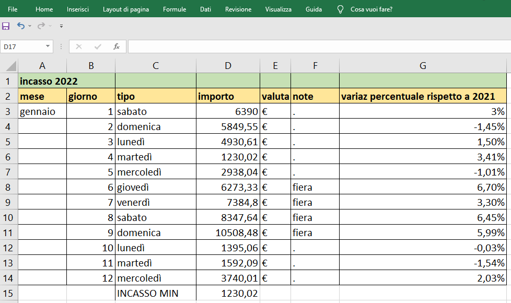Open the Revisione ribbon tab
The image size is (511, 303).
(x=238, y=9)
